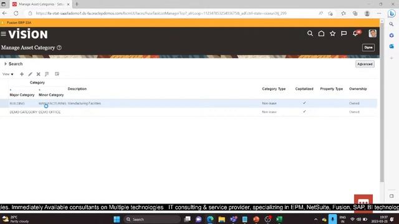Open browser Collections icon

pyautogui.click(x=355, y=14)
